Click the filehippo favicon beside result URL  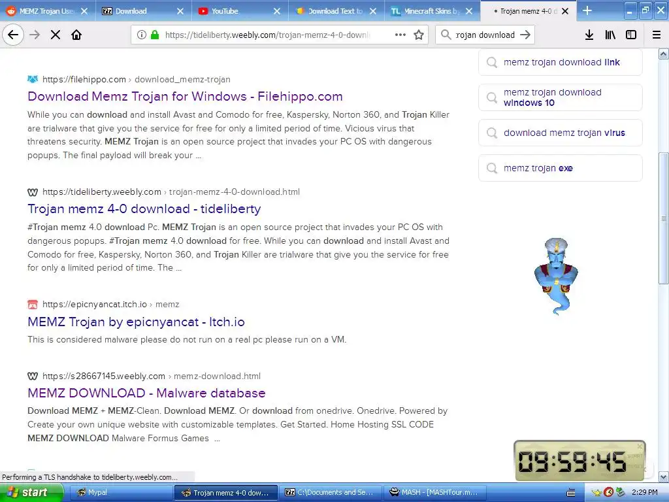[x=33, y=79]
